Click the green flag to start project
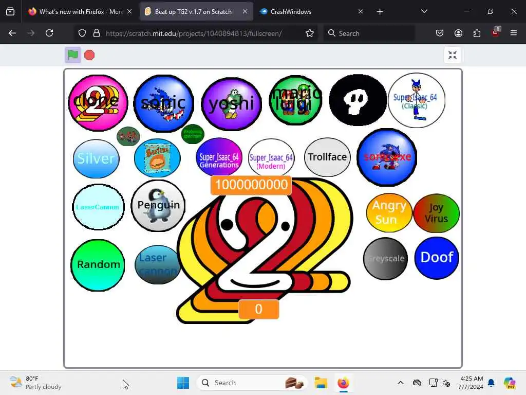This screenshot has height=395, width=526. [x=73, y=55]
